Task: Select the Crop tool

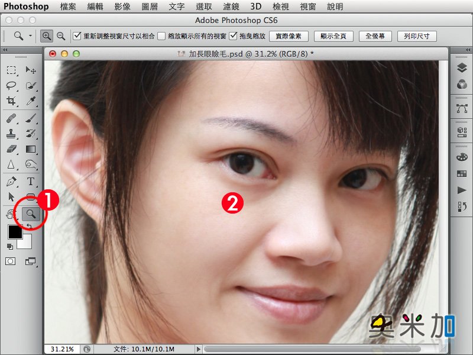Action: click(x=11, y=101)
